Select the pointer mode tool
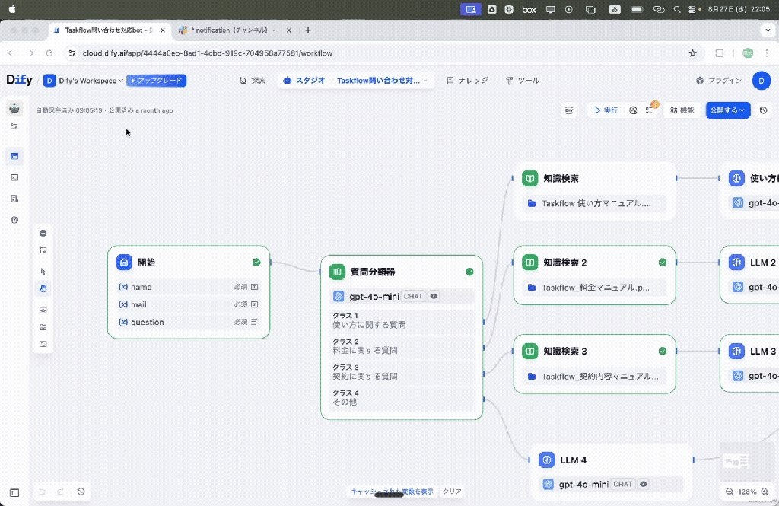 coord(43,271)
